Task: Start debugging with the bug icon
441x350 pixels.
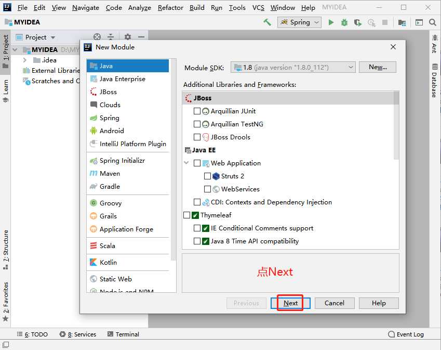Action: (344, 22)
